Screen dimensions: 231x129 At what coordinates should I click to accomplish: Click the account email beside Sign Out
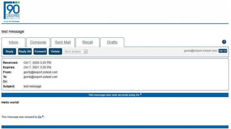(201, 51)
